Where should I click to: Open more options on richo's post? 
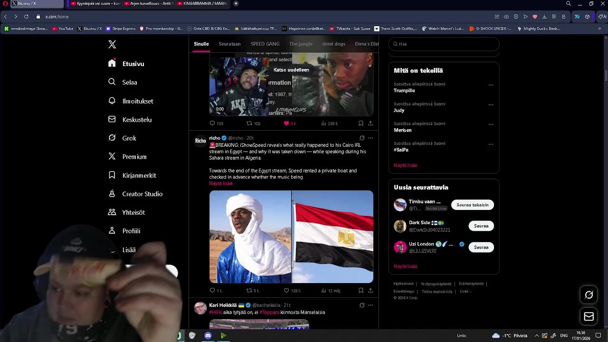(x=370, y=138)
